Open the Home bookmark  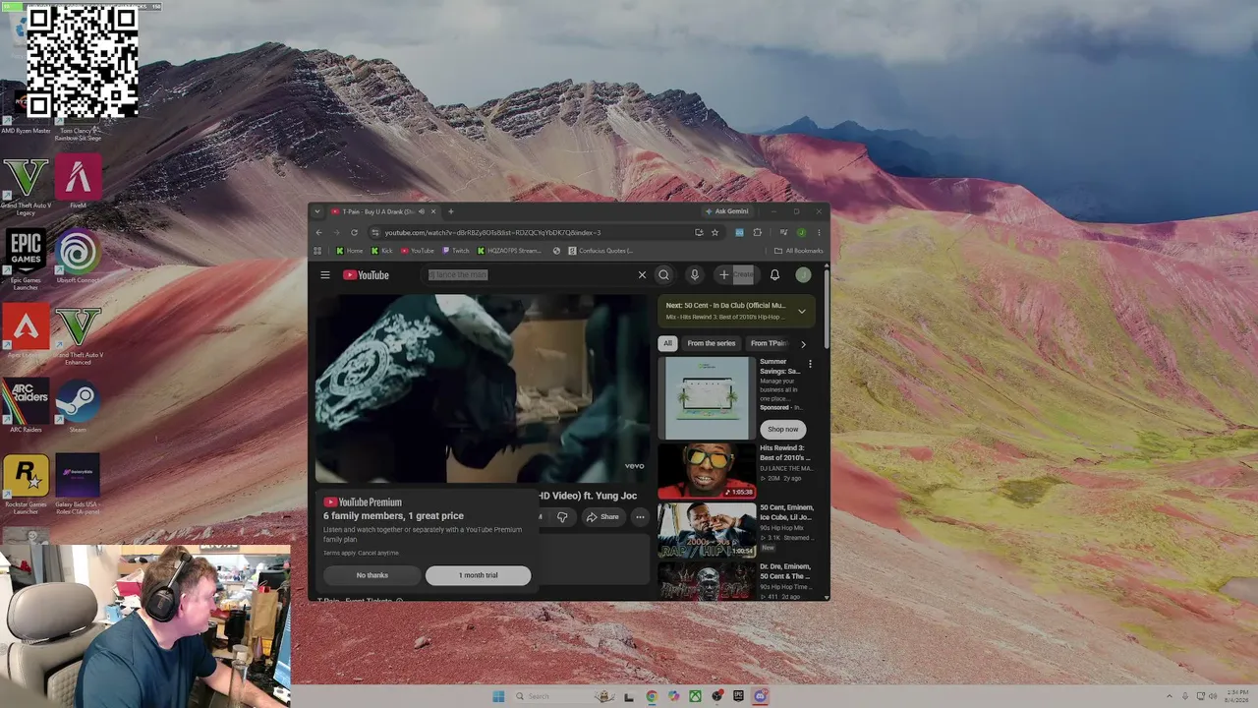click(x=350, y=251)
